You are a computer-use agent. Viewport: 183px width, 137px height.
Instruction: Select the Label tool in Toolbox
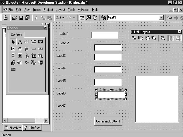pos(20,42)
